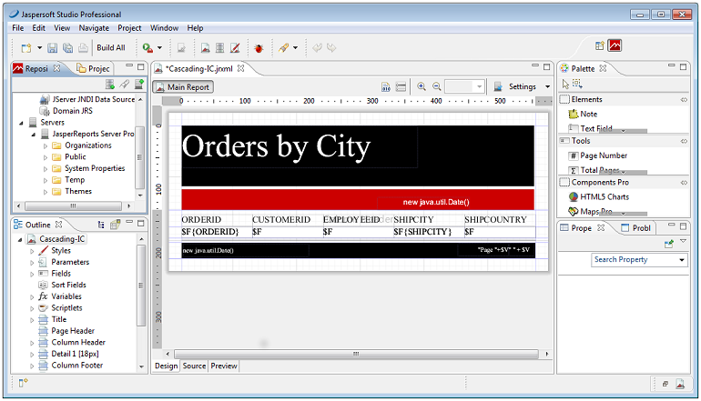The height and width of the screenshot is (401, 701).
Task: Open the Project menu
Action: coord(129,27)
